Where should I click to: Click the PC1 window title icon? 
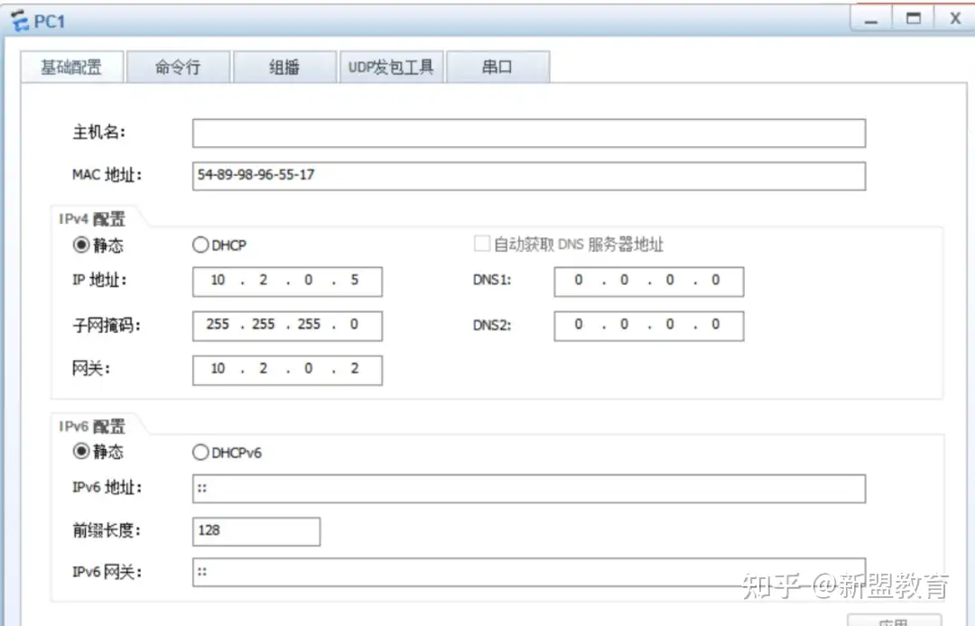[20, 21]
